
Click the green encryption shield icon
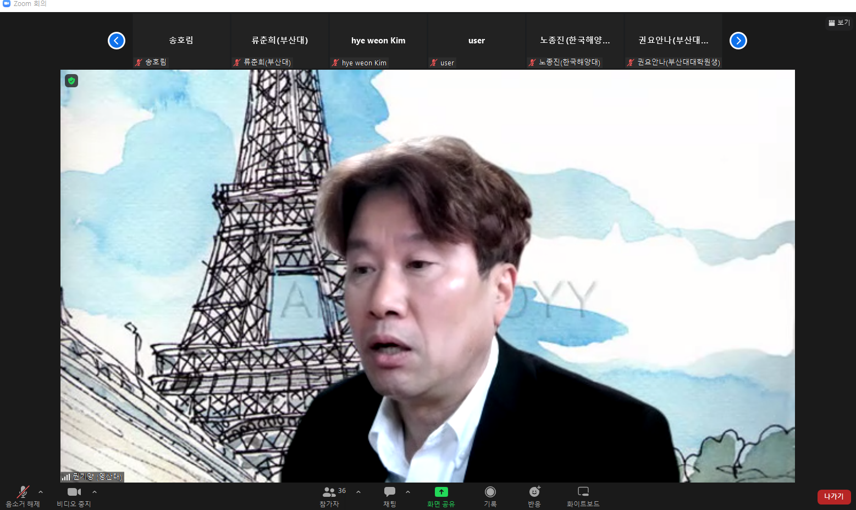(x=71, y=81)
